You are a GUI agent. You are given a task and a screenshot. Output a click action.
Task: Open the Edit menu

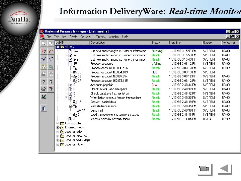point(56,37)
